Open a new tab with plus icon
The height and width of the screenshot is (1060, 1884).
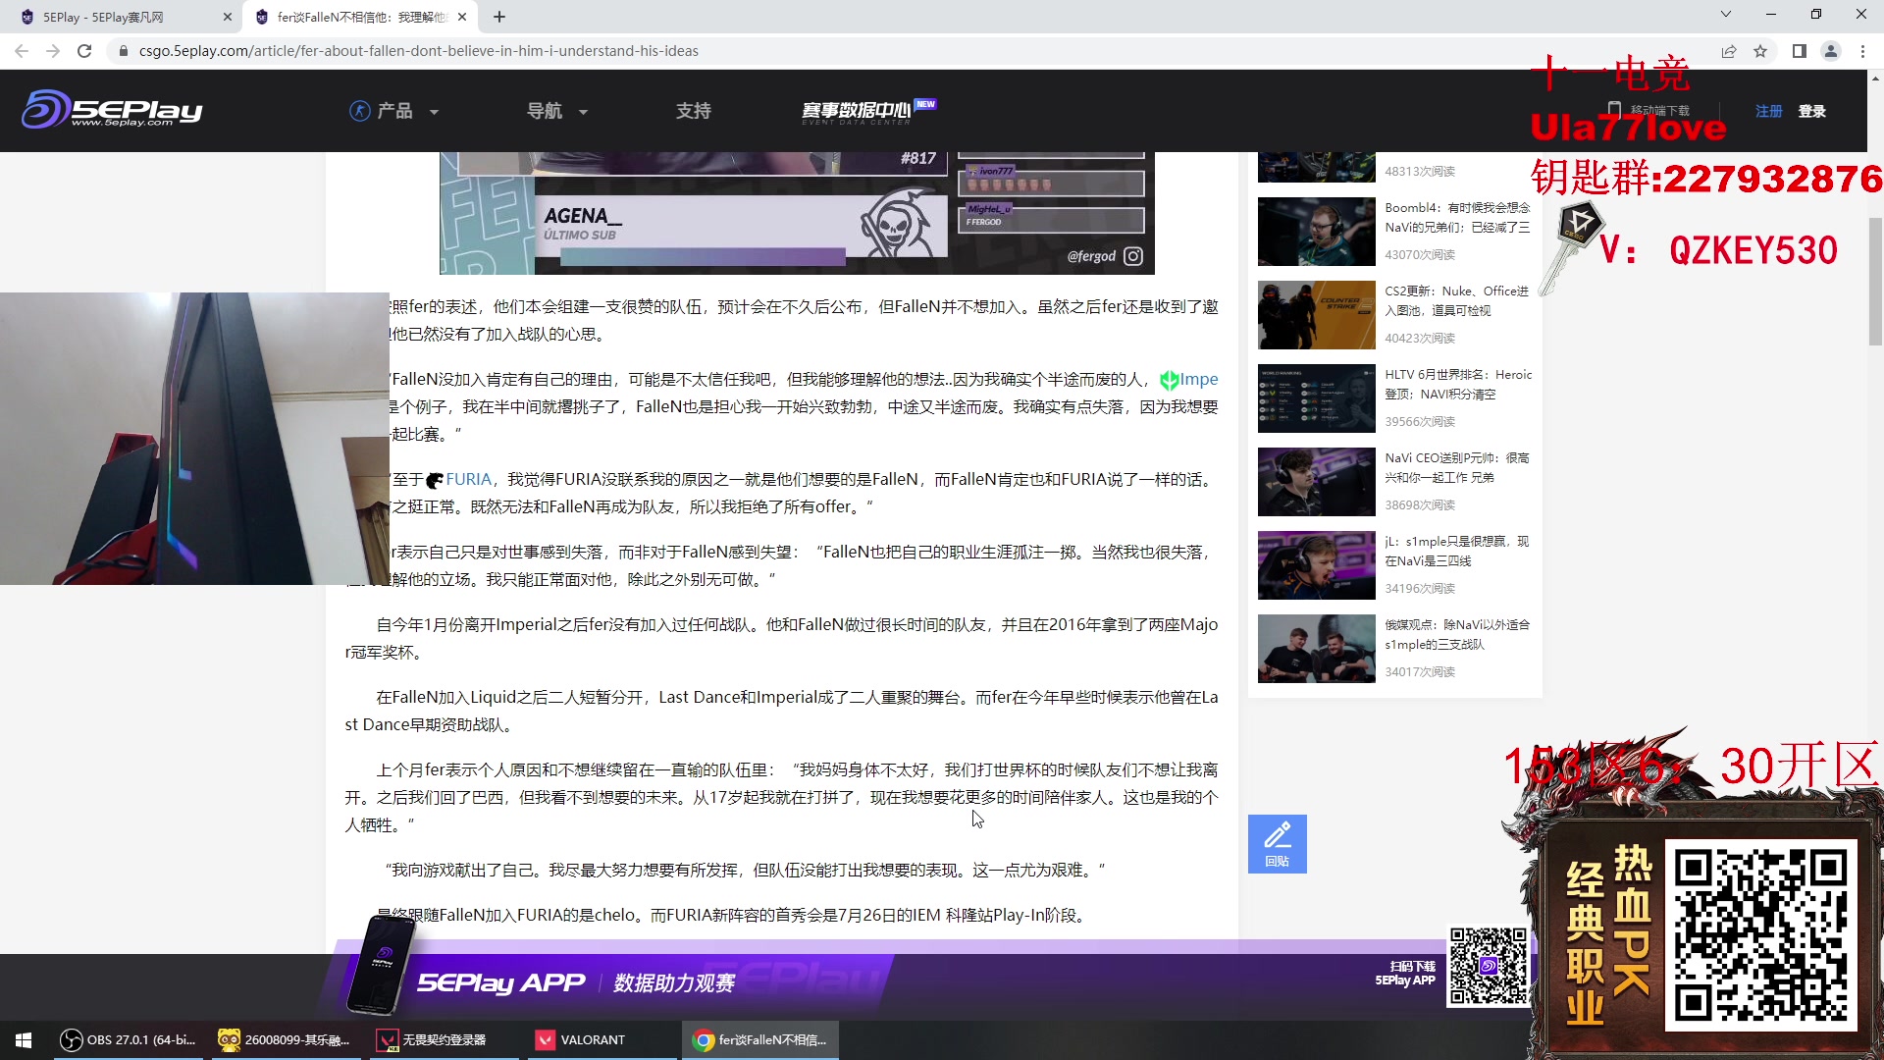point(499,17)
